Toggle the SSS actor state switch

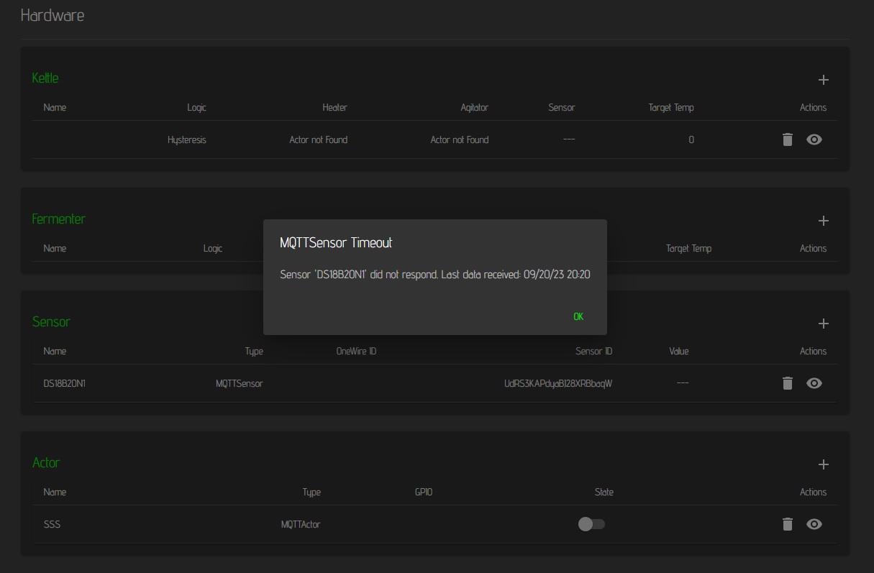591,524
